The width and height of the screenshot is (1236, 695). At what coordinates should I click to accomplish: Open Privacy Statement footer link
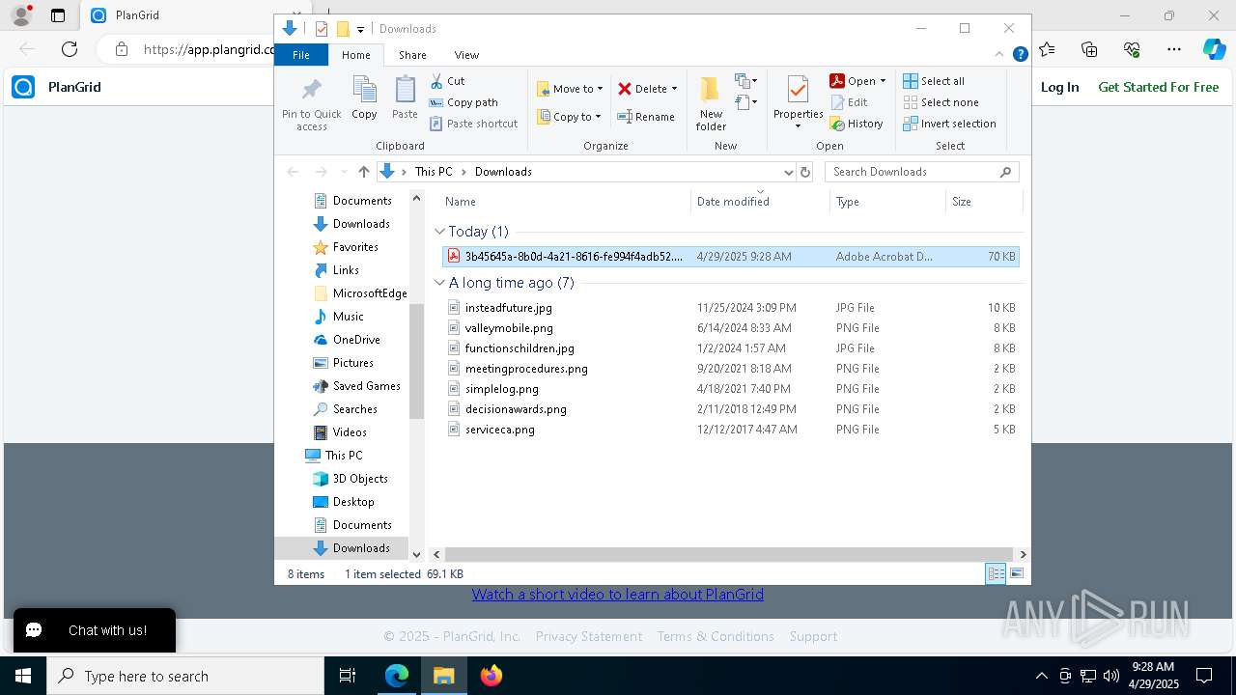tap(589, 636)
